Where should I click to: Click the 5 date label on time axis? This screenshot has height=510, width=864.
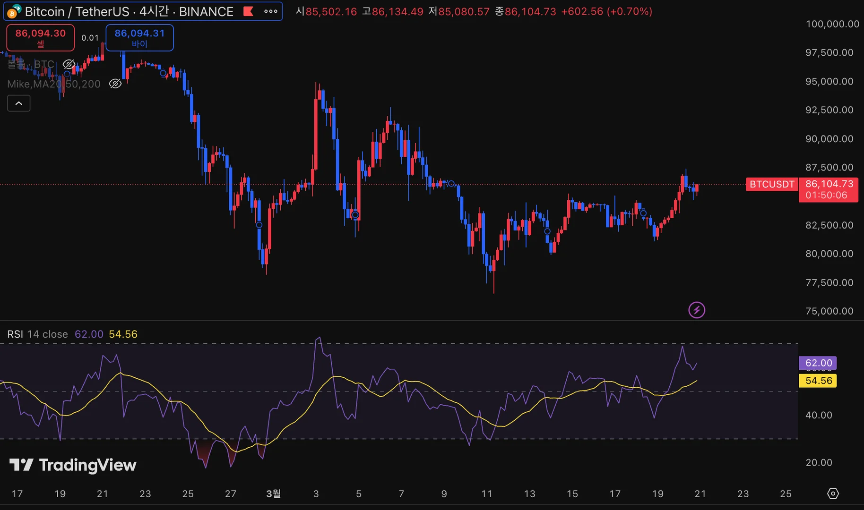[359, 494]
